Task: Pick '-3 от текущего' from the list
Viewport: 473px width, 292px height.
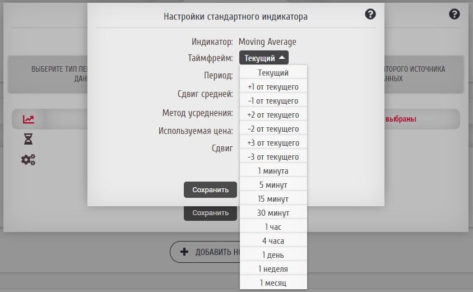Action: (273, 157)
